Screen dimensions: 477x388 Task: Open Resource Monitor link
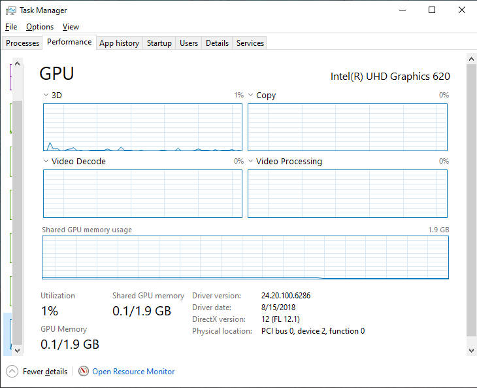133,372
